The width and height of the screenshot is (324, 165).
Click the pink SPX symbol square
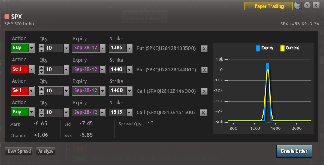tap(7, 17)
